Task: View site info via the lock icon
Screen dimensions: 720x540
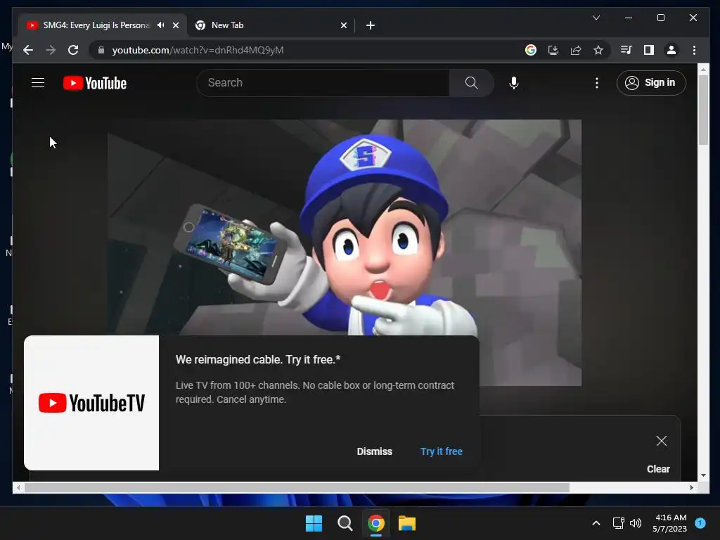Action: coord(101,50)
